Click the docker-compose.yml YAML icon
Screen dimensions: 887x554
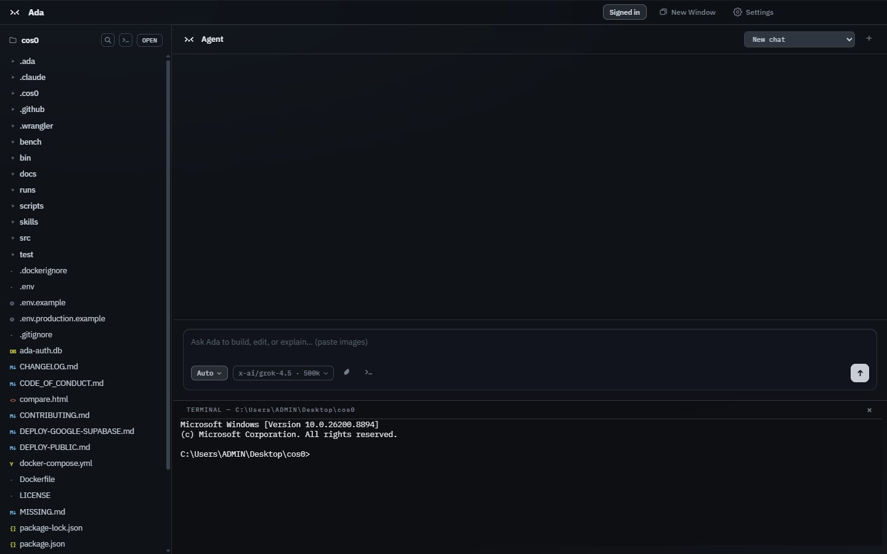[12, 464]
